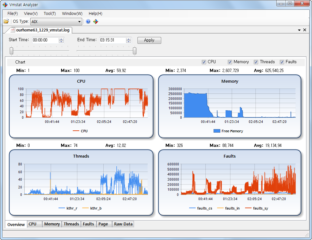
Task: Open the OS Type dropdown showing AIX
Action: click(x=80, y=21)
